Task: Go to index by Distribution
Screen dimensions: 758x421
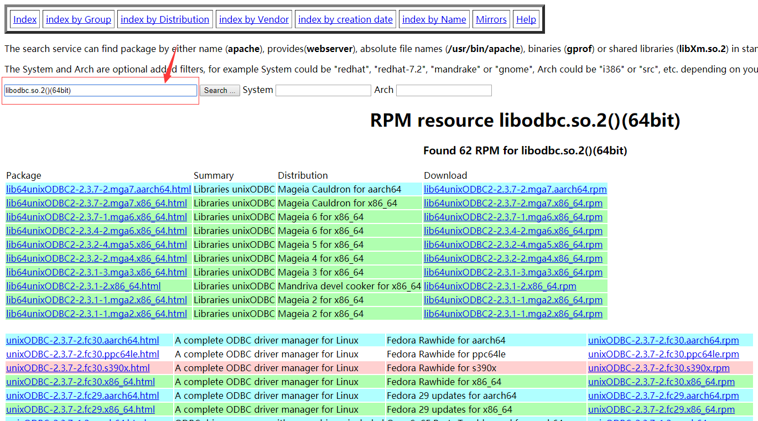Action: tap(165, 19)
